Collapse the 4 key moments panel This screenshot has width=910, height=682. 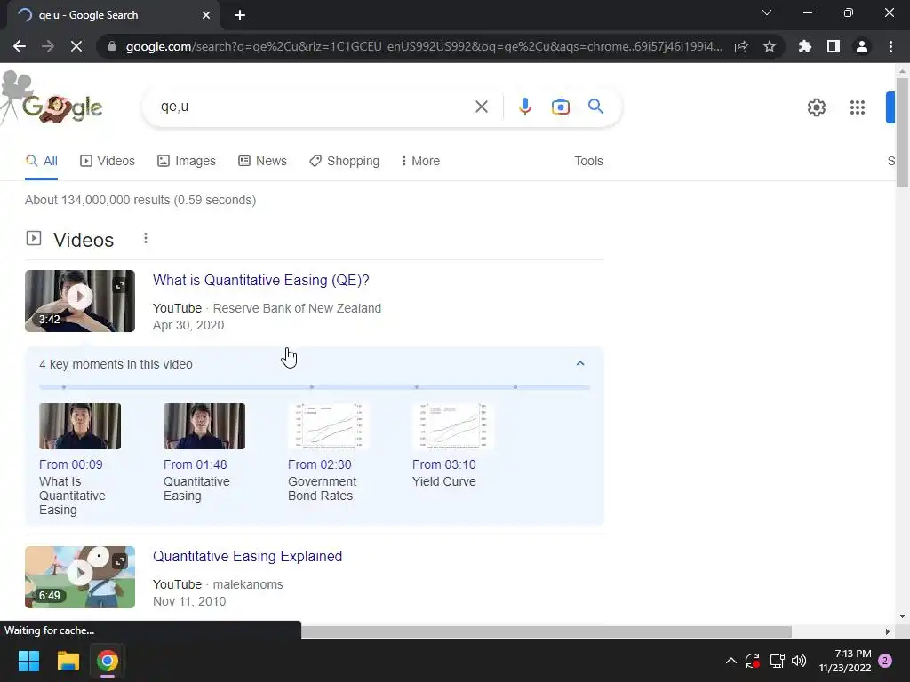579,363
